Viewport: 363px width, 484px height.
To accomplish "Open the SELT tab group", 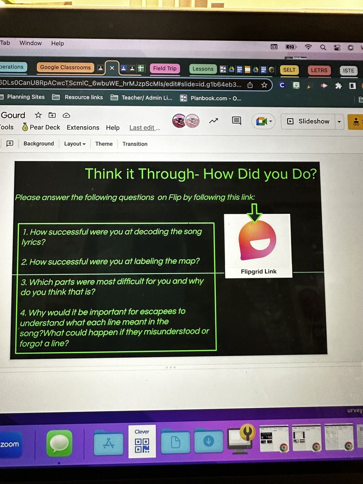I will point(289,70).
